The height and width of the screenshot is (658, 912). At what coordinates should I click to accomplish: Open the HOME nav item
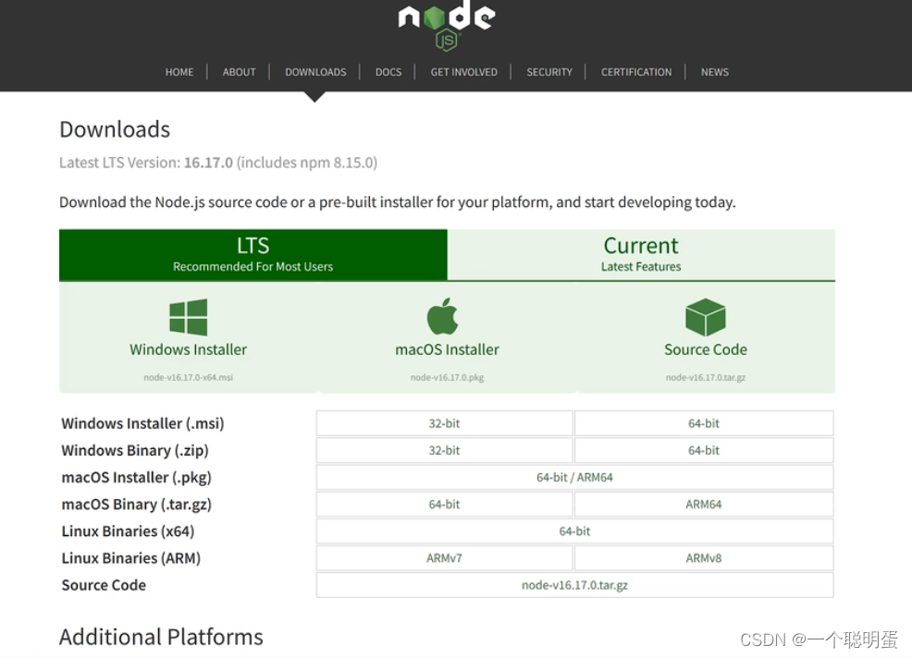click(179, 72)
